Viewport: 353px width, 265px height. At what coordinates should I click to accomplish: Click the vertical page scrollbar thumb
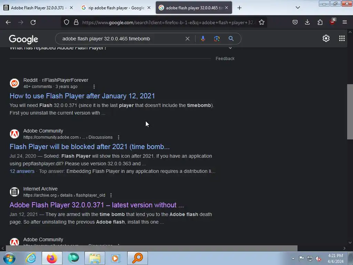click(350, 112)
